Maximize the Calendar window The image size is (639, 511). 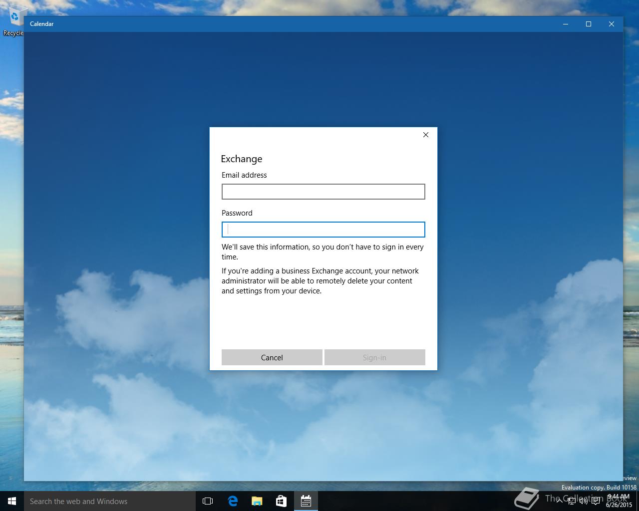(x=589, y=24)
